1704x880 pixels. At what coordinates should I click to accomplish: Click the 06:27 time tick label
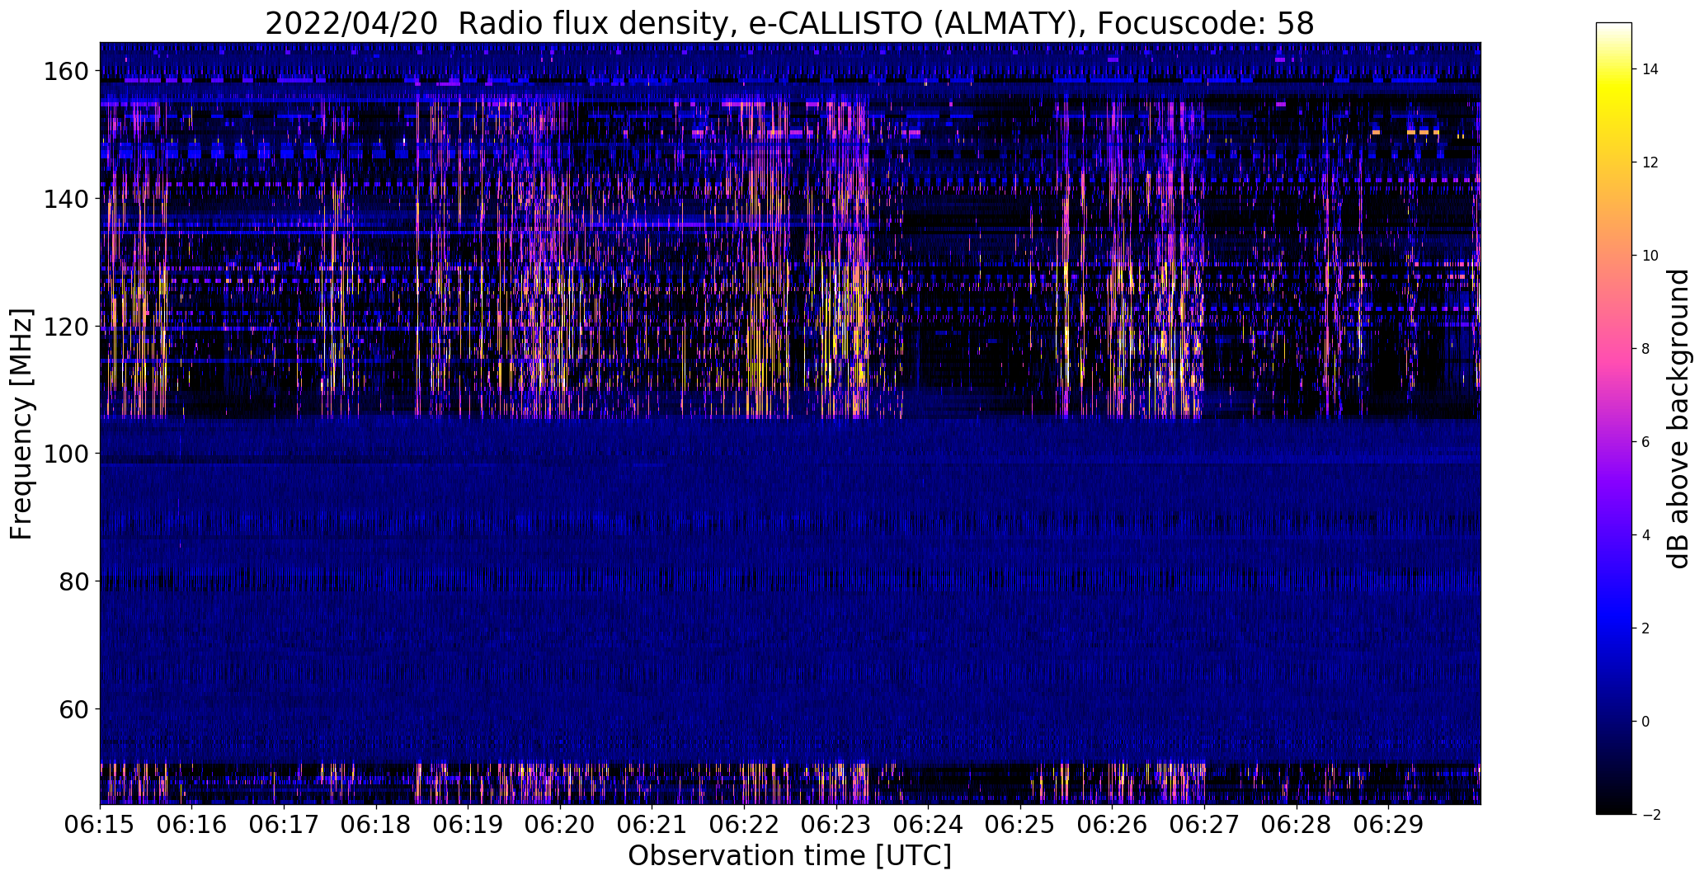click(x=1204, y=826)
